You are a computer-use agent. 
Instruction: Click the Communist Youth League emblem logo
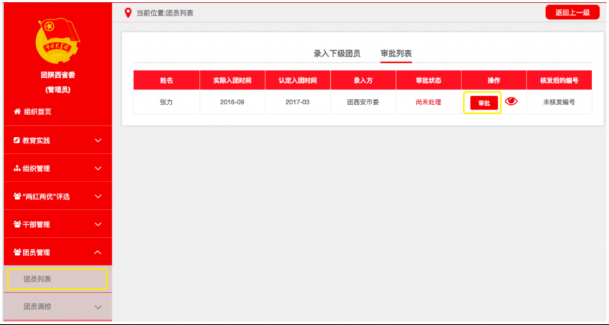(58, 42)
